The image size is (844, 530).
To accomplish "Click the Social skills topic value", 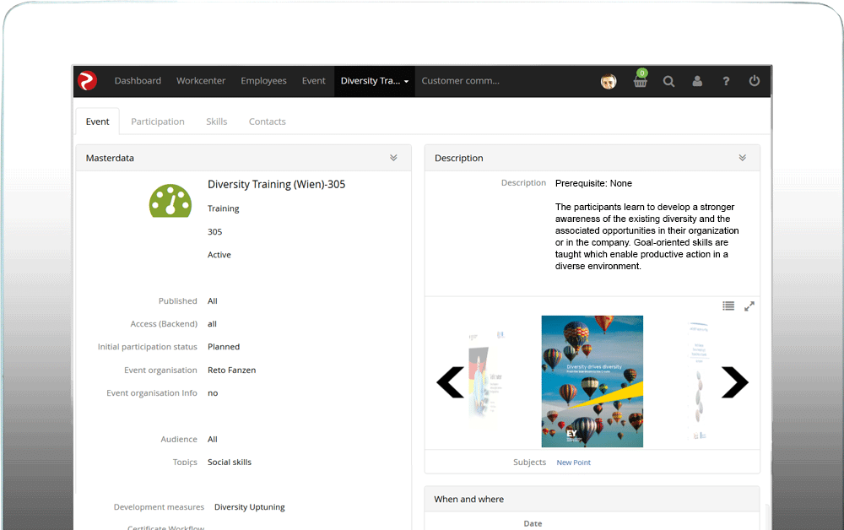I will coord(230,462).
